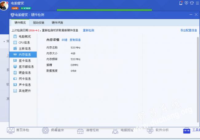This screenshot has height=140, width=200.
Task: Open 其他硬件 other hardware section
Action: point(23,91)
